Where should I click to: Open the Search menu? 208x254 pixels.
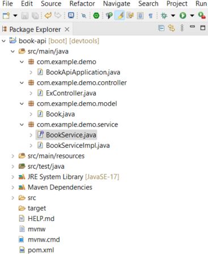(148, 3)
